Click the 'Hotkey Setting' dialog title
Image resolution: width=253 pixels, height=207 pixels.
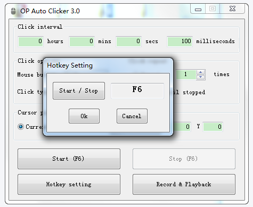point(70,65)
